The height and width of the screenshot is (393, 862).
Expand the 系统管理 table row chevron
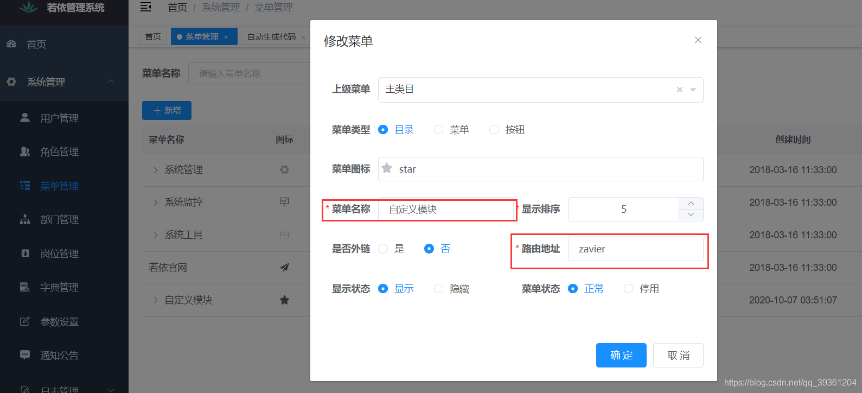pos(156,170)
